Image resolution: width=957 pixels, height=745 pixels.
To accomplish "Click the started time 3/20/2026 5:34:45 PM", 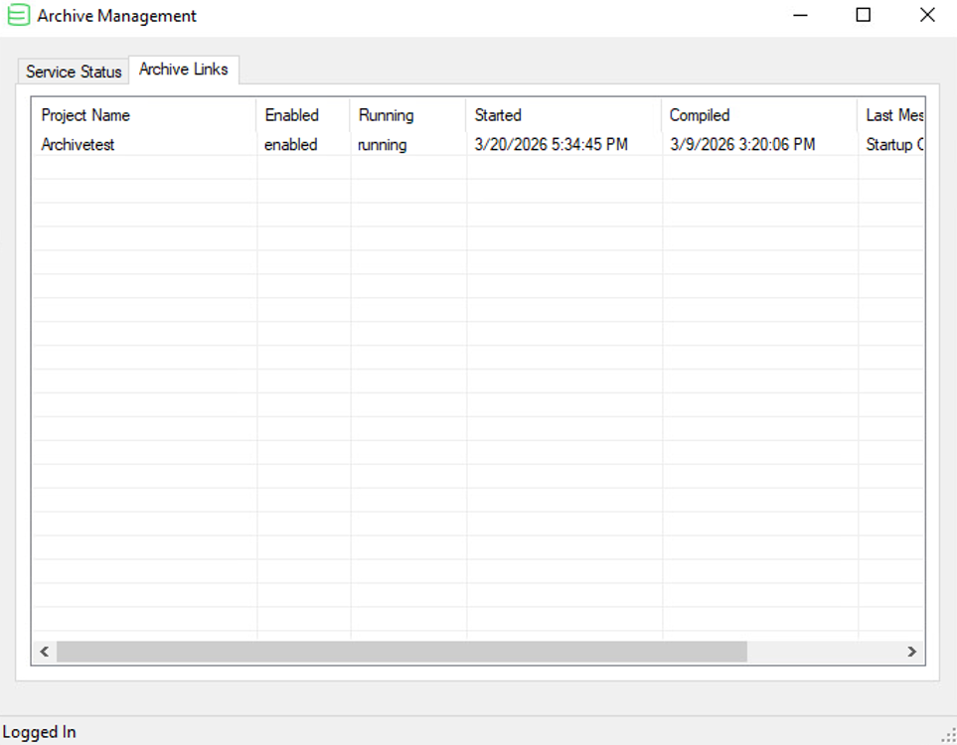I will (552, 145).
